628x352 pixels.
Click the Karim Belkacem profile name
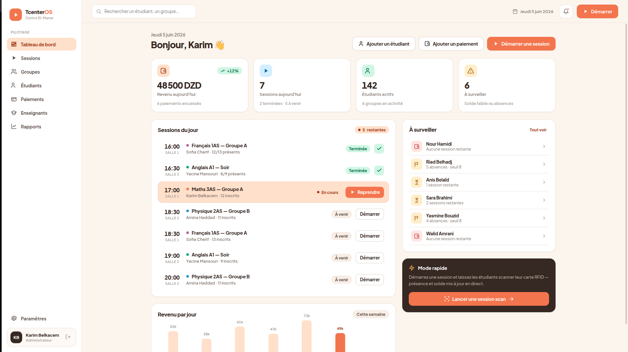[x=42, y=335]
